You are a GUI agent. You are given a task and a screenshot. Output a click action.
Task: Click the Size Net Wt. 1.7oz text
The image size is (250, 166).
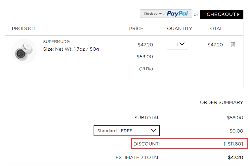71,49
